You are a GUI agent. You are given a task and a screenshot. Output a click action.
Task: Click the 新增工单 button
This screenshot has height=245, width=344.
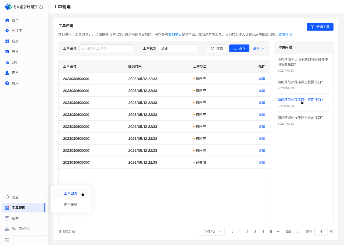(x=320, y=27)
